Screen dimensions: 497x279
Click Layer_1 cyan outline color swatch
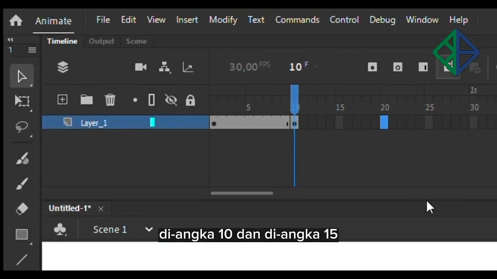coord(152,122)
